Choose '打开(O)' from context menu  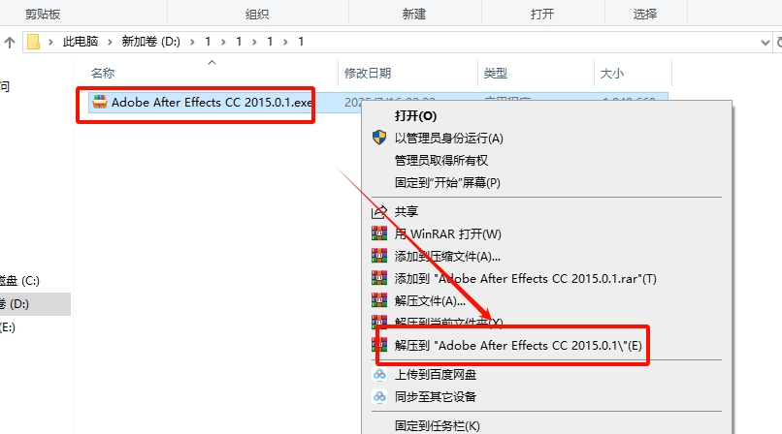pos(416,116)
